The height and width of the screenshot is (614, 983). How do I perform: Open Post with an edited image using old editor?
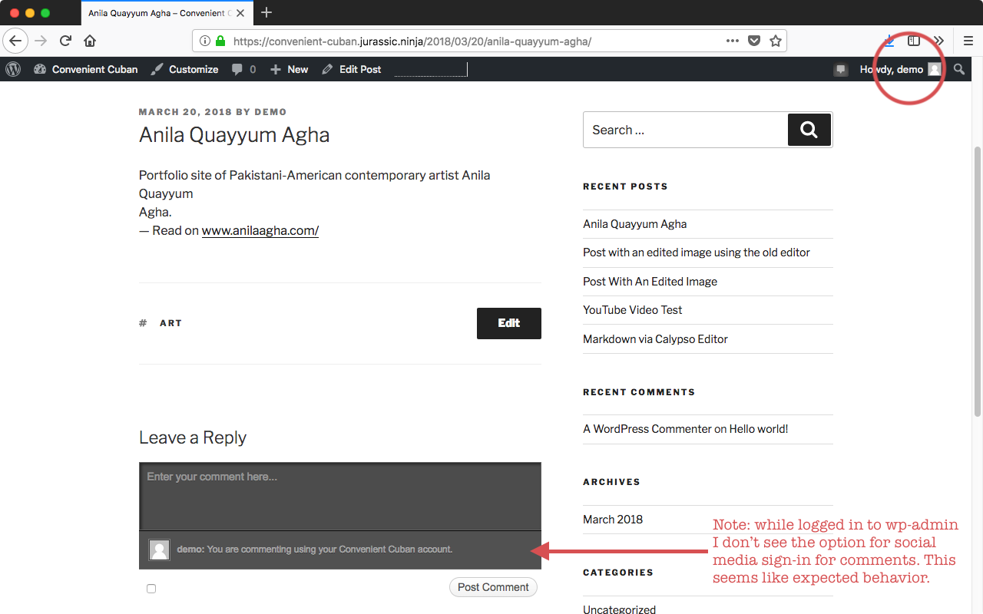coord(697,253)
